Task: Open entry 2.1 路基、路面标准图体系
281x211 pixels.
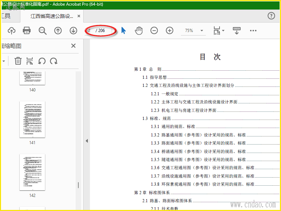Action: (x=211, y=201)
